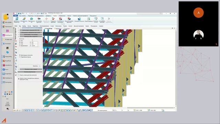Open the Выбор menu
The width and height of the screenshot is (220, 124).
point(24,26)
